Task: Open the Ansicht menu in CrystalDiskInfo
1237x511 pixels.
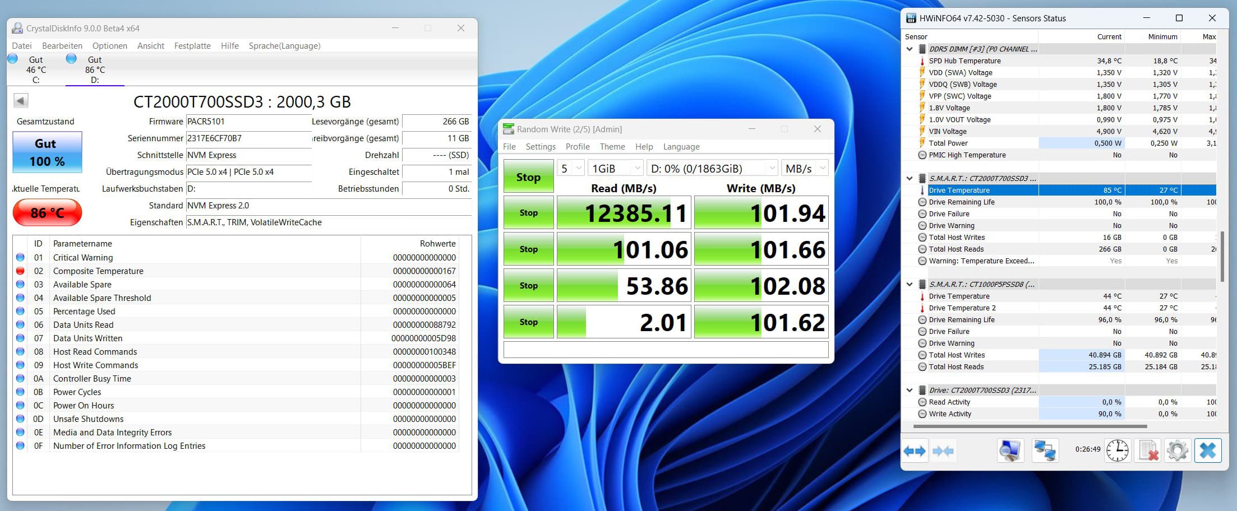Action: (151, 46)
